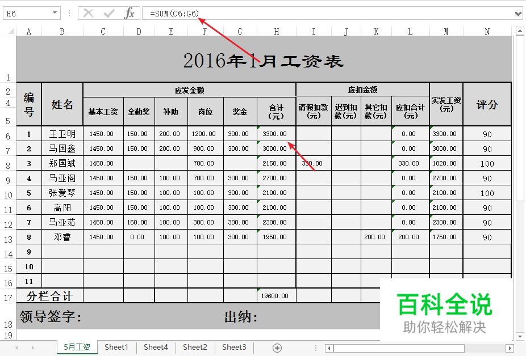526x356 pixels.
Task: Add a new sheet with plus icon
Action: (x=277, y=348)
